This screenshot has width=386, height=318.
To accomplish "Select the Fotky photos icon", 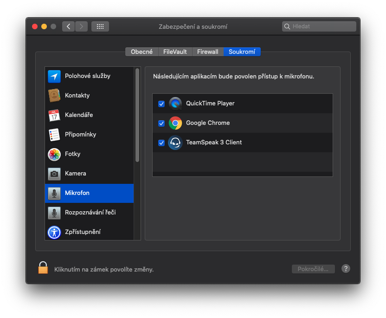I will coord(54,154).
